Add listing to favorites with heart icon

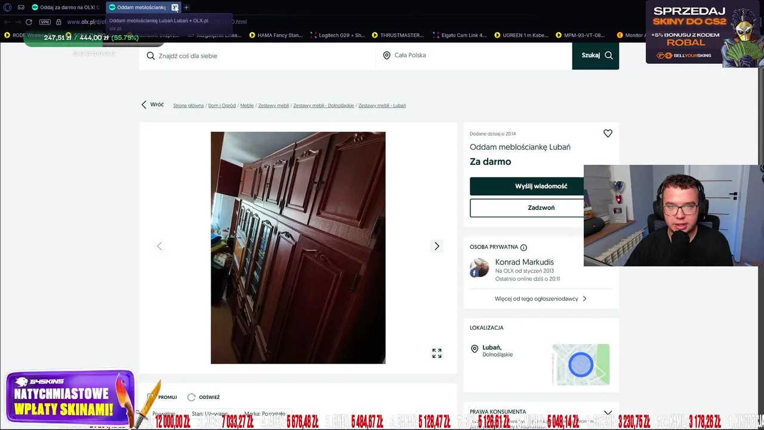(x=608, y=134)
